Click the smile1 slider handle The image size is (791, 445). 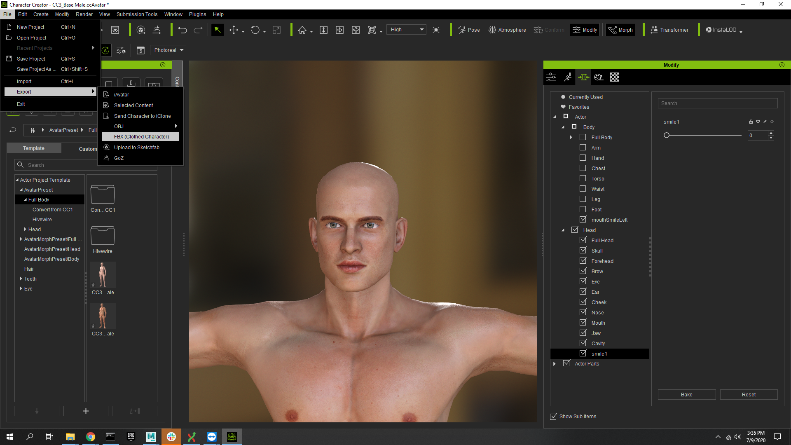tap(667, 135)
